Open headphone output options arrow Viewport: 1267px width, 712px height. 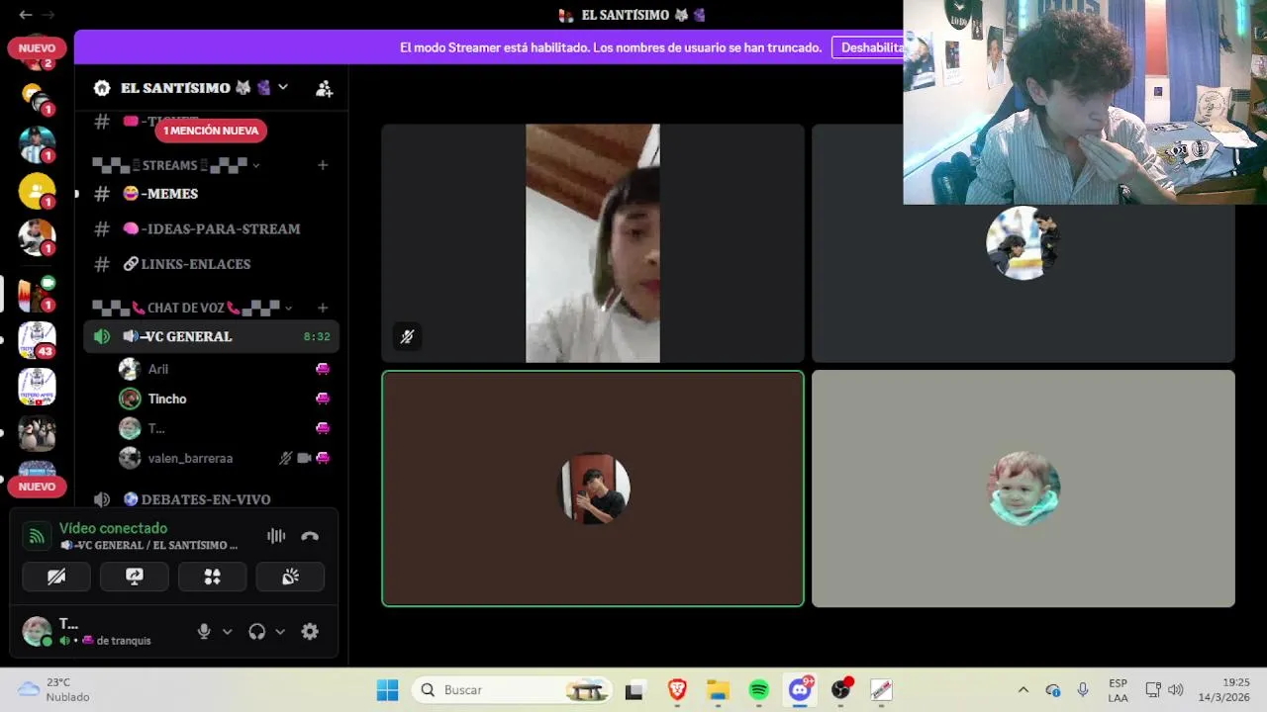click(x=280, y=631)
